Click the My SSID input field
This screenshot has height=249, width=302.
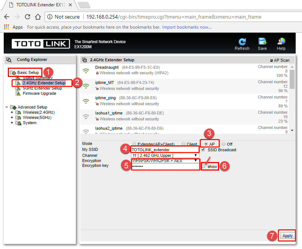coord(165,150)
